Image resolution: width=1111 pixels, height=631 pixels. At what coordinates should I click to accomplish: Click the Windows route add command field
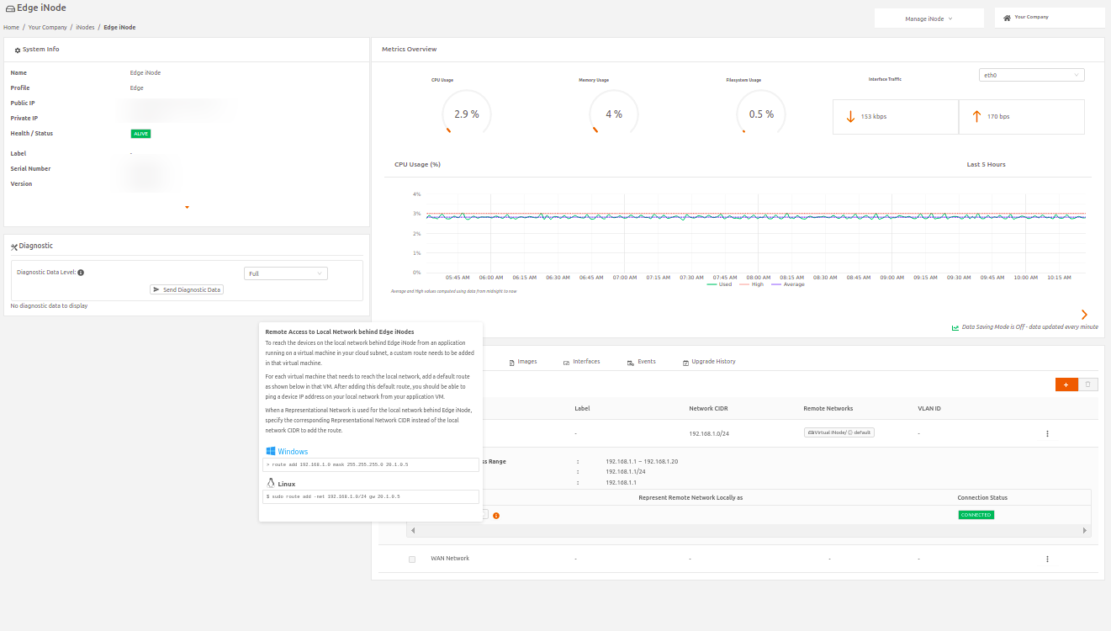pos(371,464)
